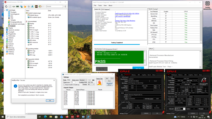
Task: Switch to AIDA64 taskbar icon
Action: [x=72, y=117]
